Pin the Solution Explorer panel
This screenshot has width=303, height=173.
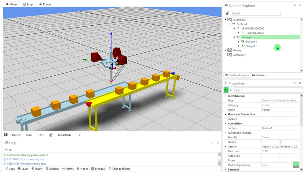[294, 6]
